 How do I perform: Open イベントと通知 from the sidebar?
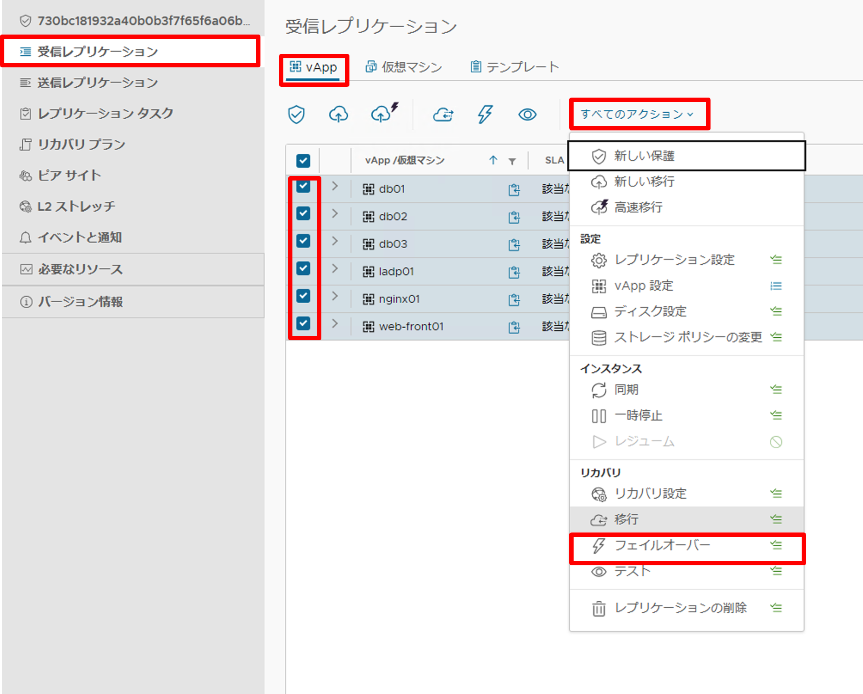80,237
